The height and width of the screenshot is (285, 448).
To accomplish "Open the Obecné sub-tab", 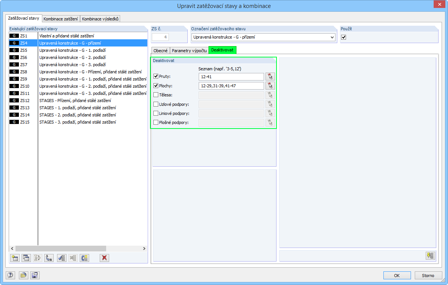I will [x=160, y=51].
